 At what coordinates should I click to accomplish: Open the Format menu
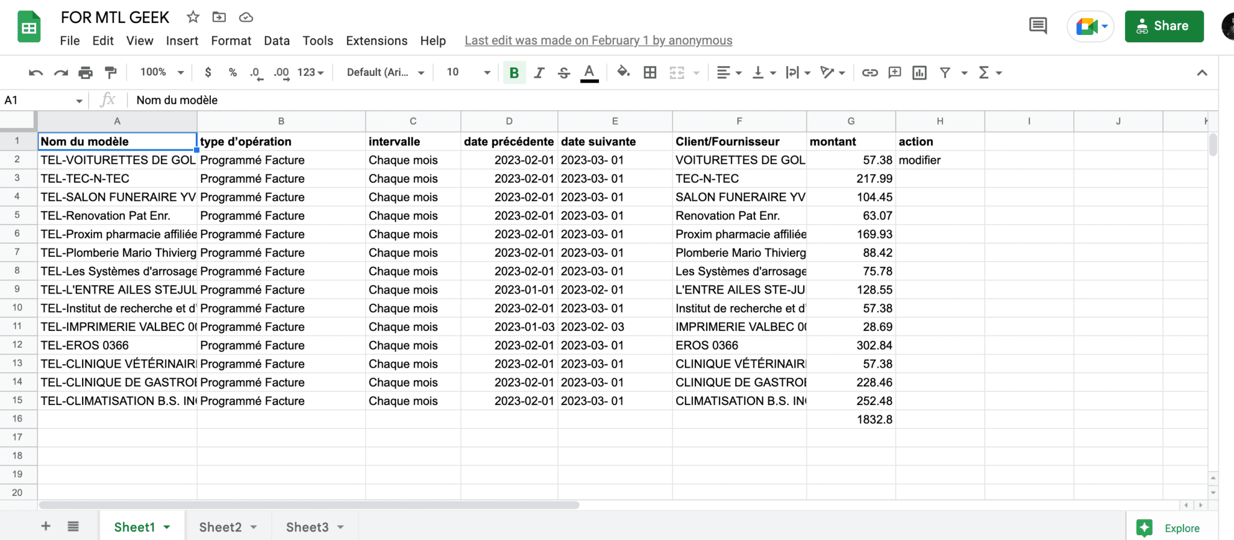click(231, 40)
